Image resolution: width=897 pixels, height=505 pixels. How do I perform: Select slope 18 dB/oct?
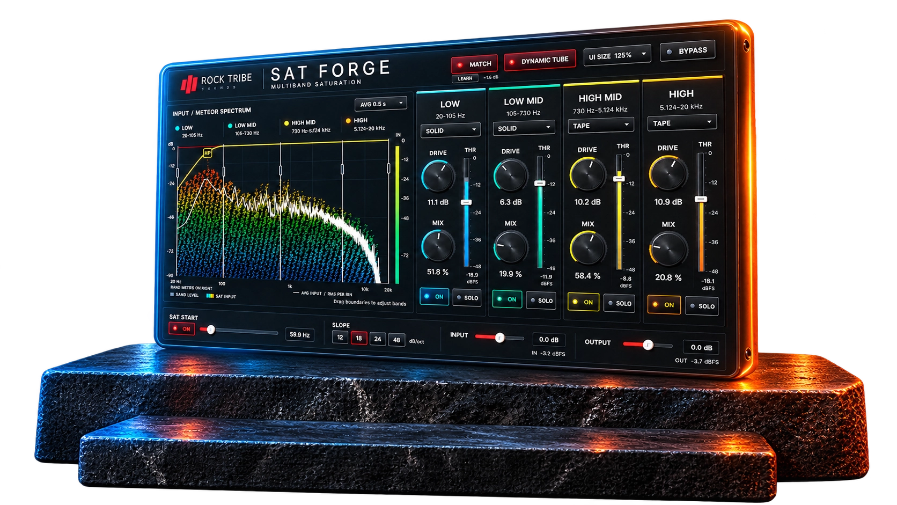click(359, 338)
